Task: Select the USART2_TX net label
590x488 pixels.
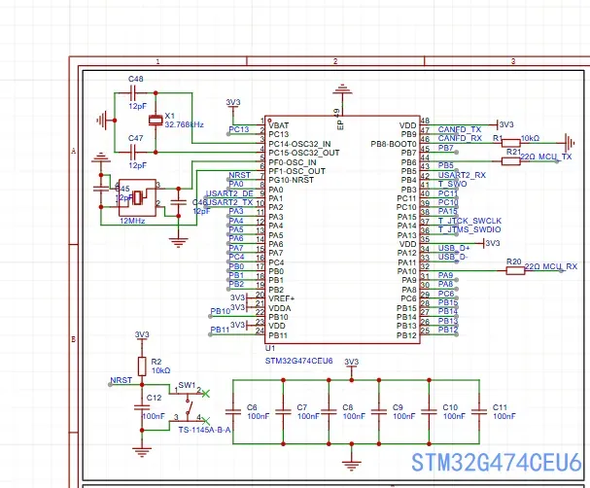Action: [x=230, y=202]
